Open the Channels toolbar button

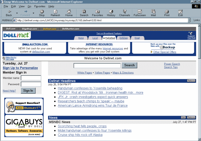[x=125, y=13]
